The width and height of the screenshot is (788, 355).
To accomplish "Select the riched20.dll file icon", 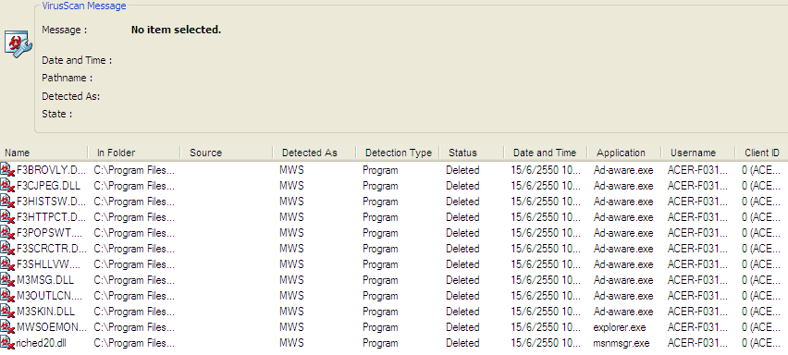I will (7, 343).
